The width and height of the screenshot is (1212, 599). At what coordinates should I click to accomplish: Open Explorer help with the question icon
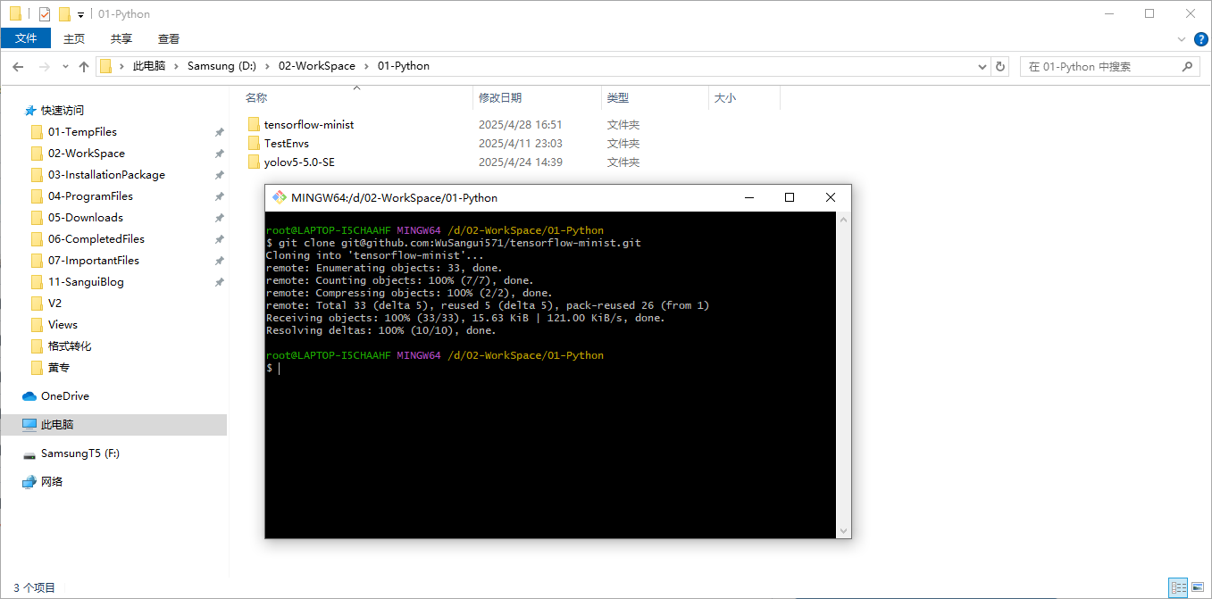(1200, 39)
